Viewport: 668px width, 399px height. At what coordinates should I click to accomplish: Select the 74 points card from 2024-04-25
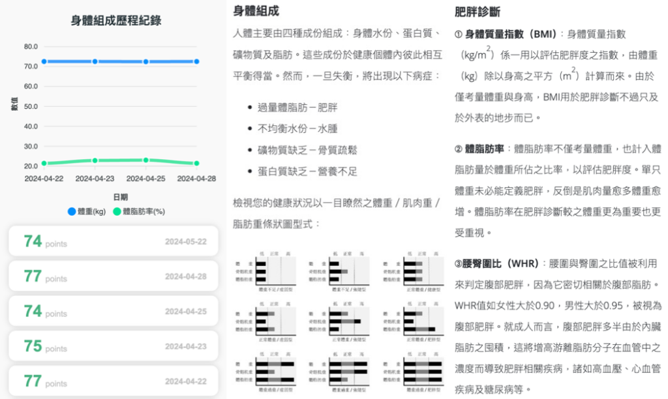(x=114, y=311)
